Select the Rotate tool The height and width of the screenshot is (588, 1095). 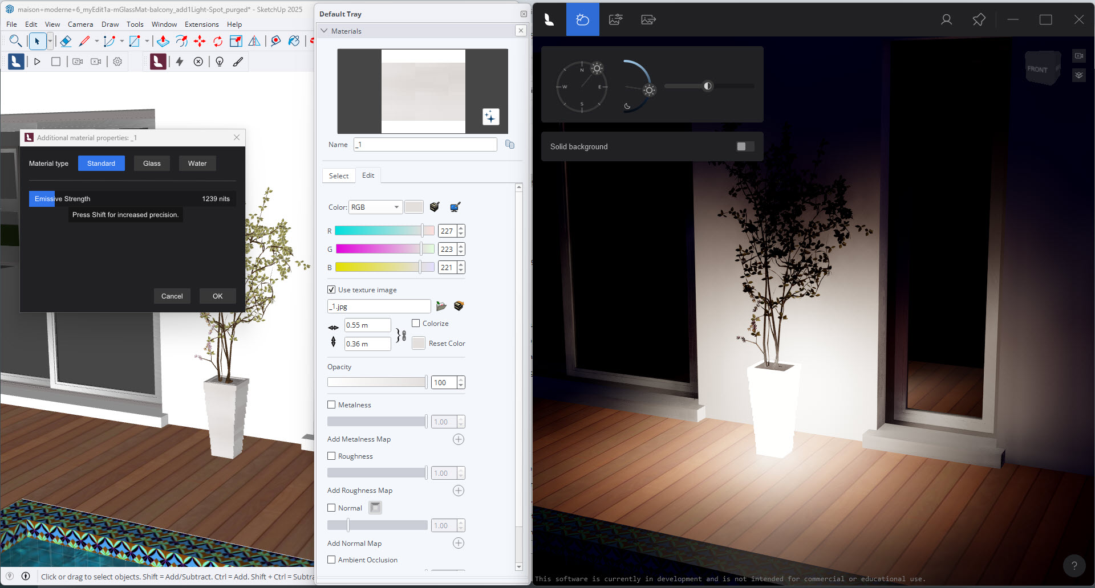218,41
